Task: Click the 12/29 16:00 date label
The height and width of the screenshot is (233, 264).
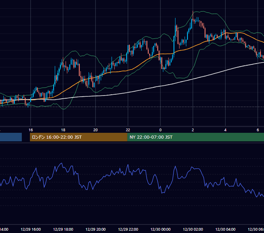Action: [x=31, y=229]
